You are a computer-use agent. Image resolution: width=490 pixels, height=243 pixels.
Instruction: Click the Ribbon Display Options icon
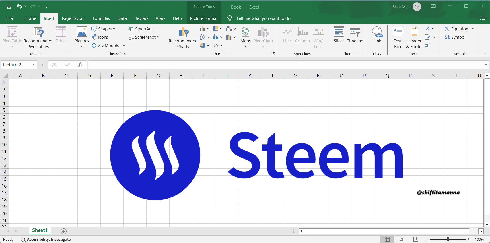coord(433,6)
